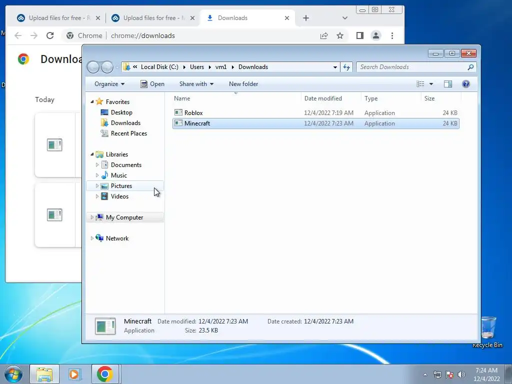This screenshot has width=512, height=384.
Task: Open the Share with dropdown menu
Action: (196, 84)
